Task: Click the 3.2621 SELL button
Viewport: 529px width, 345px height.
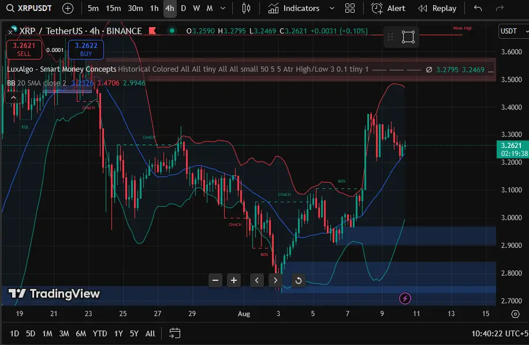Action: (24, 49)
